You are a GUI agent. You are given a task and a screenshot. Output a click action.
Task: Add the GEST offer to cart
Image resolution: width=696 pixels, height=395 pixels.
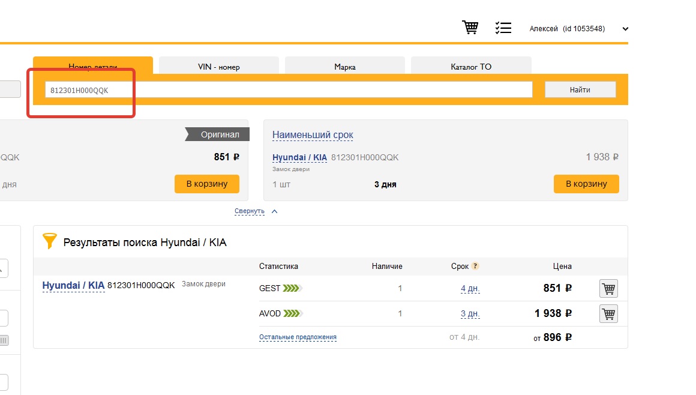(x=608, y=289)
